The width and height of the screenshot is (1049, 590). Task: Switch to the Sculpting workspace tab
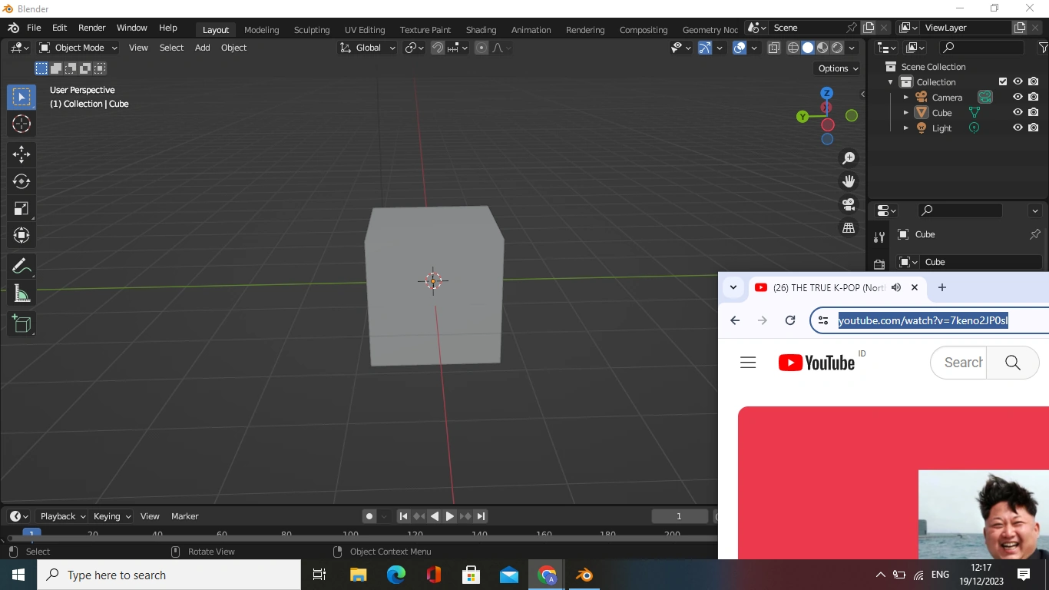tap(311, 30)
